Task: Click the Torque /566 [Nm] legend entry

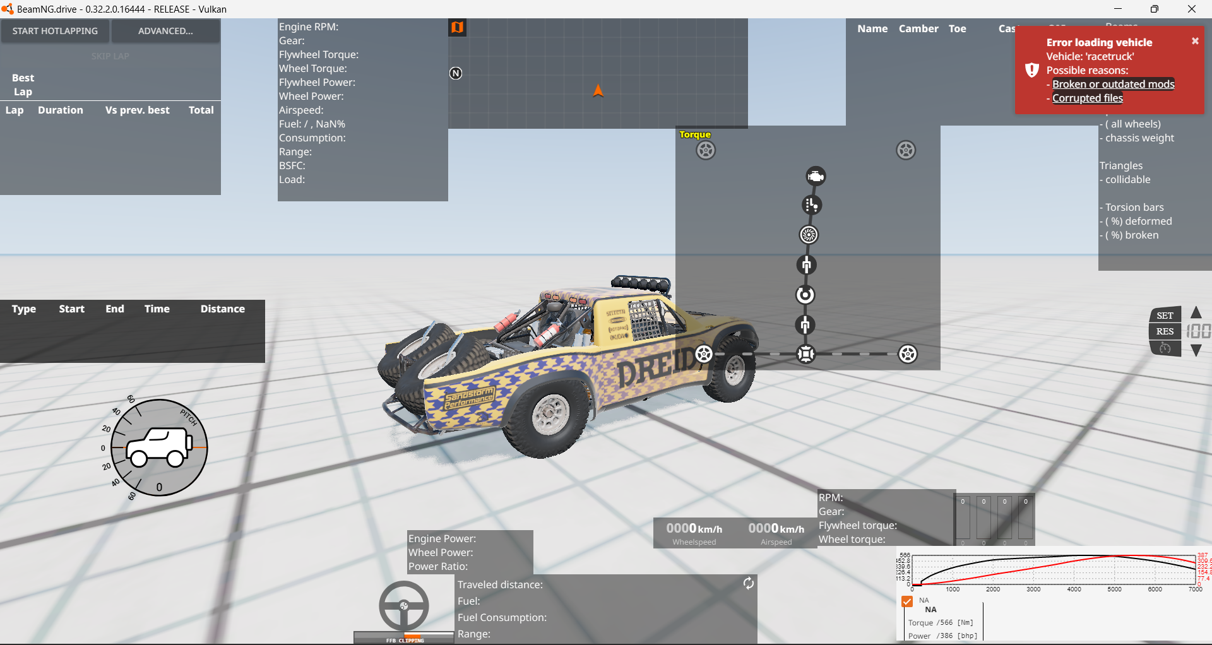Action: click(941, 622)
